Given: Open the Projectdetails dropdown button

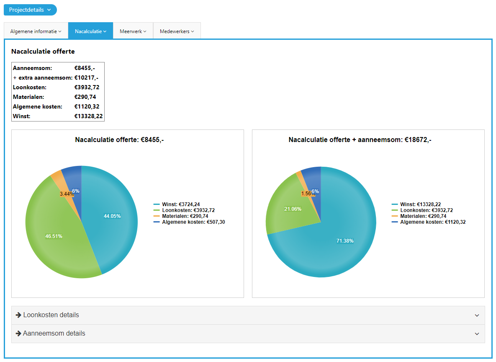Looking at the screenshot, I should coord(30,10).
